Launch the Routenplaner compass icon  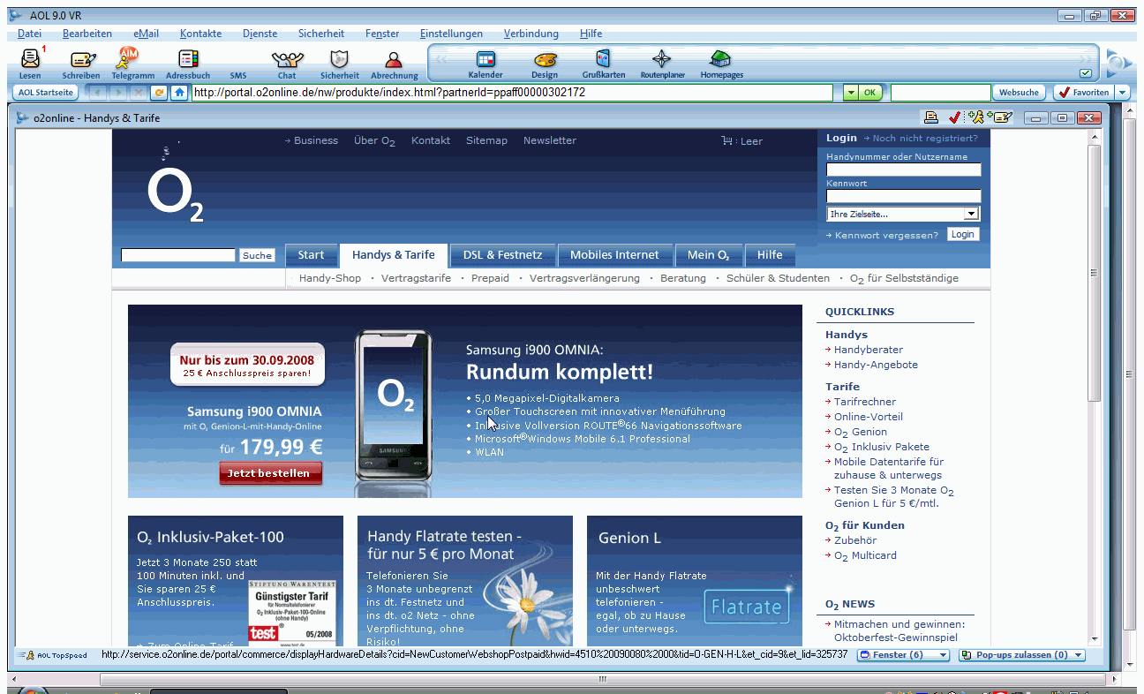tap(662, 60)
